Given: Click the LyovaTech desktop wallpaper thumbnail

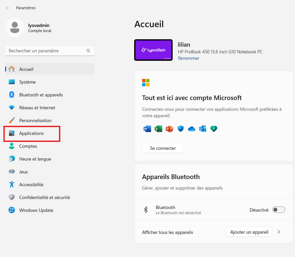Looking at the screenshot, I should 153,50.
